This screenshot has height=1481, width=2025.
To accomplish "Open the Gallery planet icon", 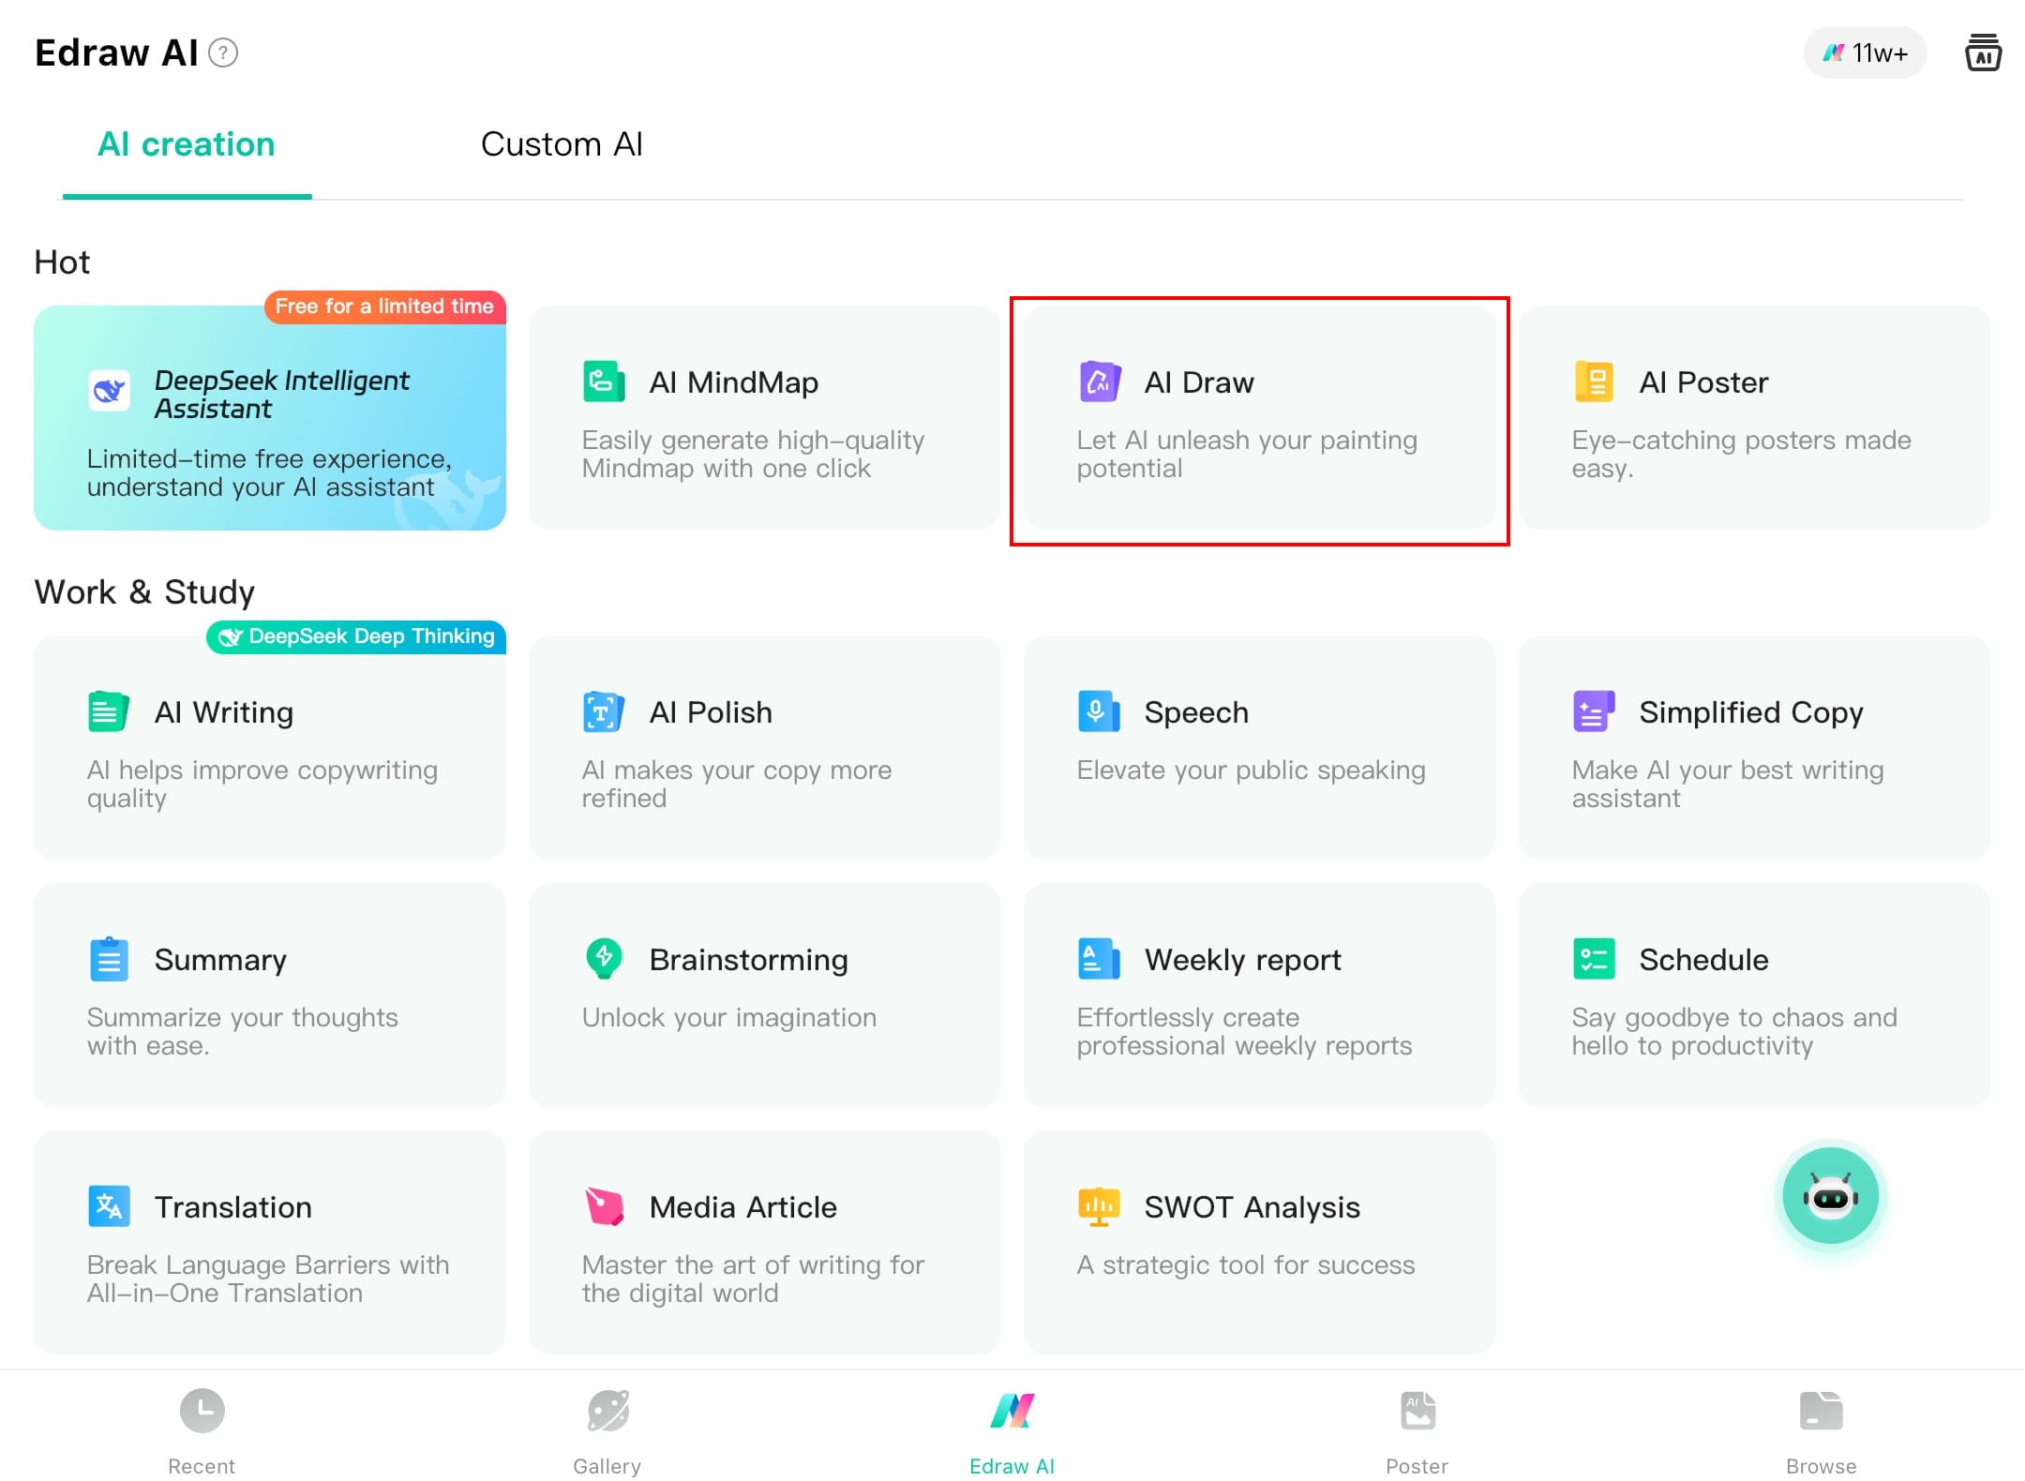I will tap(607, 1411).
